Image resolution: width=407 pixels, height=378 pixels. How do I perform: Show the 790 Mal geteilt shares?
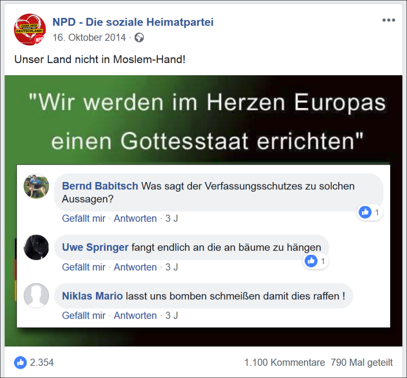(x=361, y=362)
